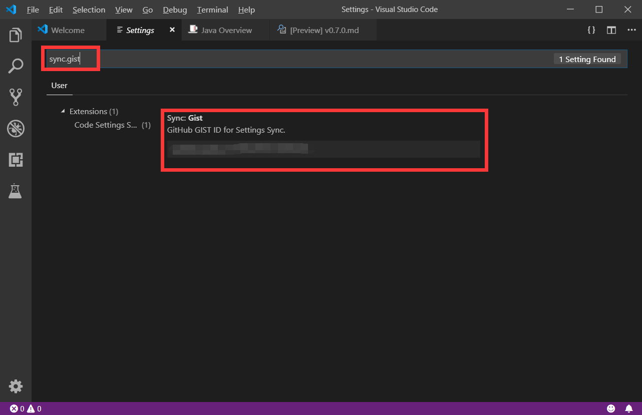The height and width of the screenshot is (415, 642).
Task: Open the Explorer sidebar icon
Action: tap(15, 35)
